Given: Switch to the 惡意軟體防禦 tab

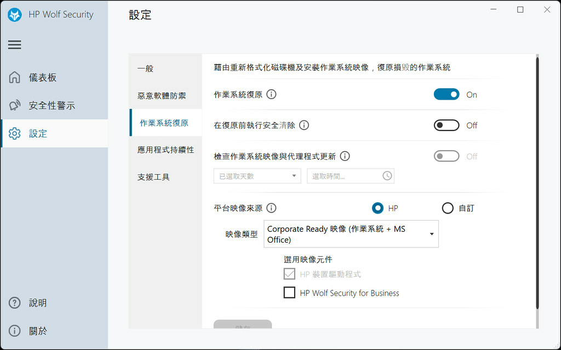Looking at the screenshot, I should coord(165,95).
